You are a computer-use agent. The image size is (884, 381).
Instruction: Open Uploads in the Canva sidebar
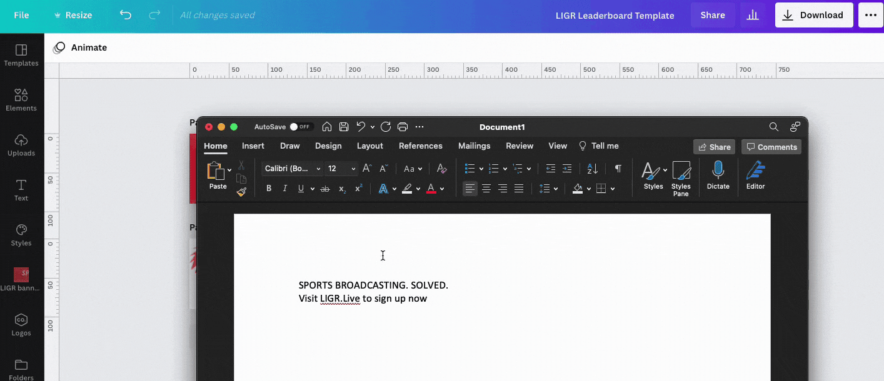pos(21,145)
